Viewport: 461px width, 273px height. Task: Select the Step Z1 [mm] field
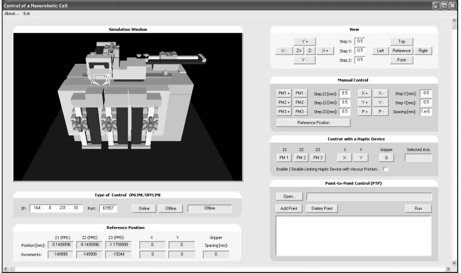pos(345,93)
